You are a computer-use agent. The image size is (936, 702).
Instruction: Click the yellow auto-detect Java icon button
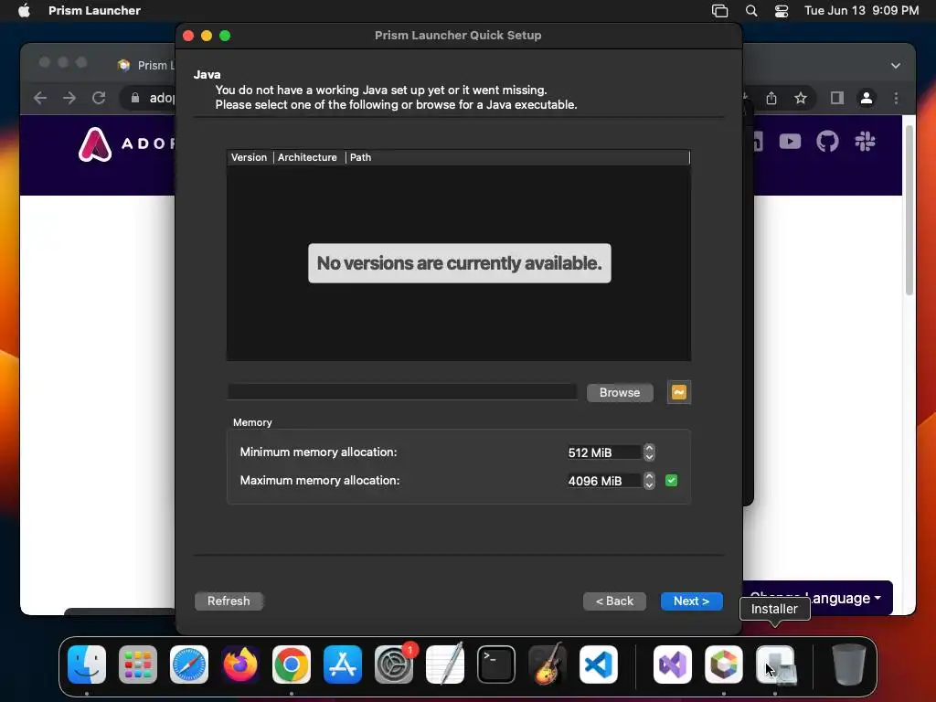click(x=679, y=392)
